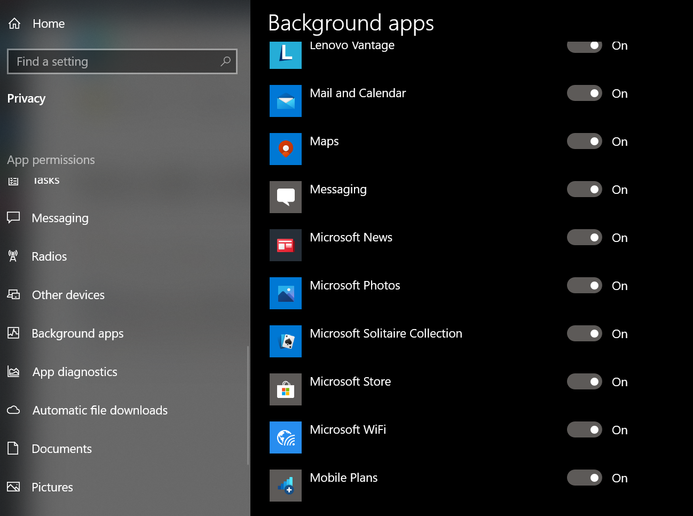
Task: Click the Mobile Plans app icon
Action: click(x=286, y=486)
